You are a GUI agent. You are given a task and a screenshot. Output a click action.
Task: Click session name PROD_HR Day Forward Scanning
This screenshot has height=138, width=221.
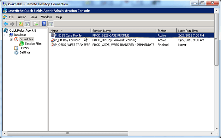coord(114,40)
